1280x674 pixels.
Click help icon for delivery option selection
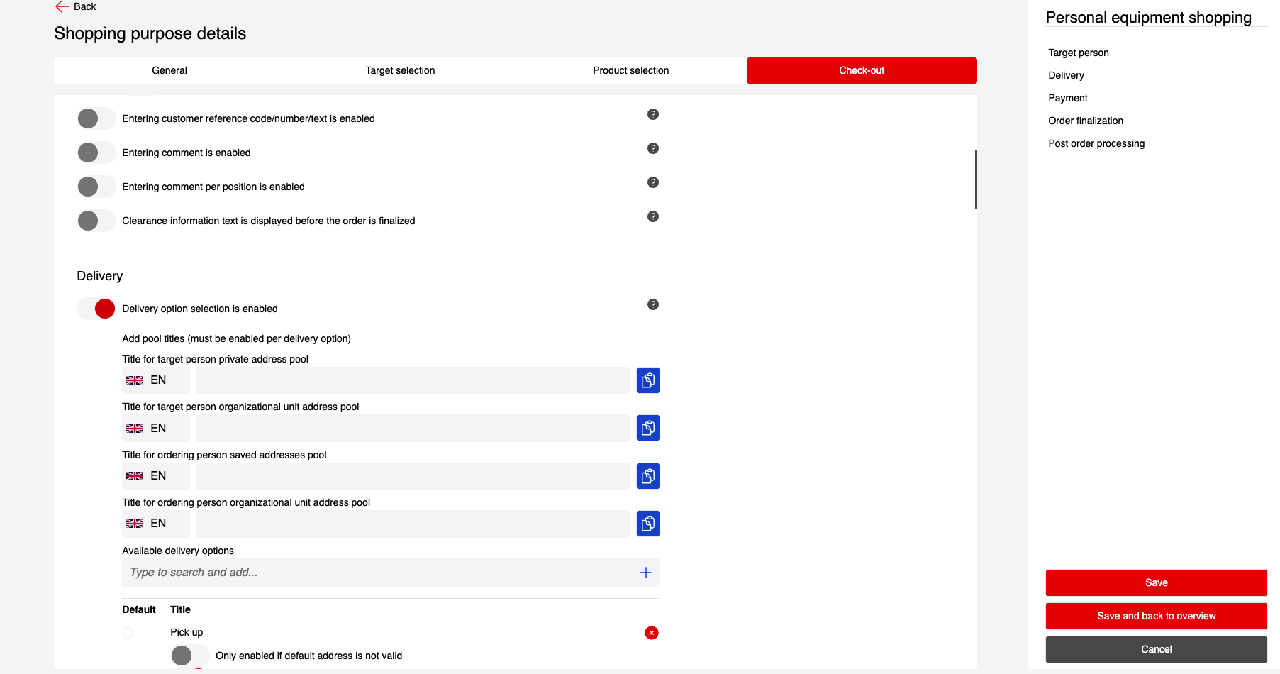[x=652, y=304]
